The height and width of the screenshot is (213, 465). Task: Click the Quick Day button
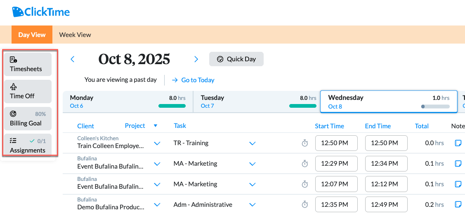tap(236, 59)
